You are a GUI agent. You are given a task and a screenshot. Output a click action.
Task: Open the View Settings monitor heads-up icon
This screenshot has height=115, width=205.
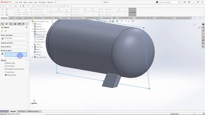click(133, 21)
